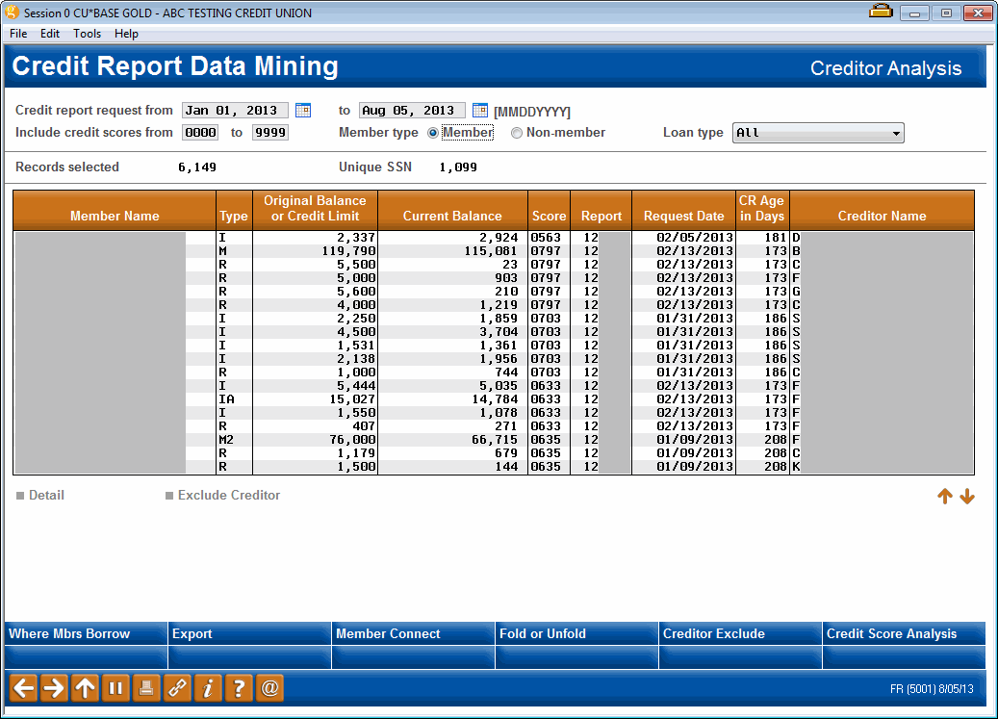Screen dimensions: 998x719
Task: Click the to date field Aug 05, 2013
Action: point(412,111)
